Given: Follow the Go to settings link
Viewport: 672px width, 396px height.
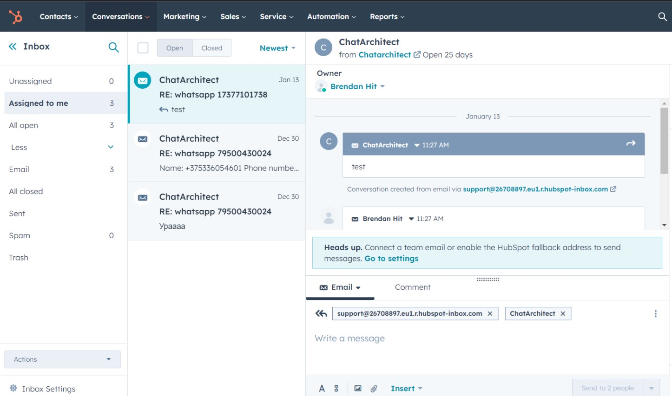Looking at the screenshot, I should click(391, 259).
